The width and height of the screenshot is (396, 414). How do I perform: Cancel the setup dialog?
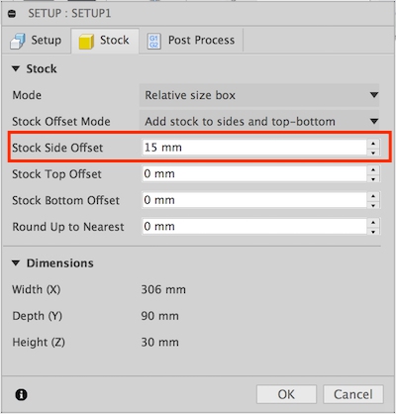tap(353, 394)
